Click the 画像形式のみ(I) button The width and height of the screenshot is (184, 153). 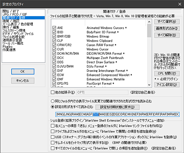pos(167,28)
